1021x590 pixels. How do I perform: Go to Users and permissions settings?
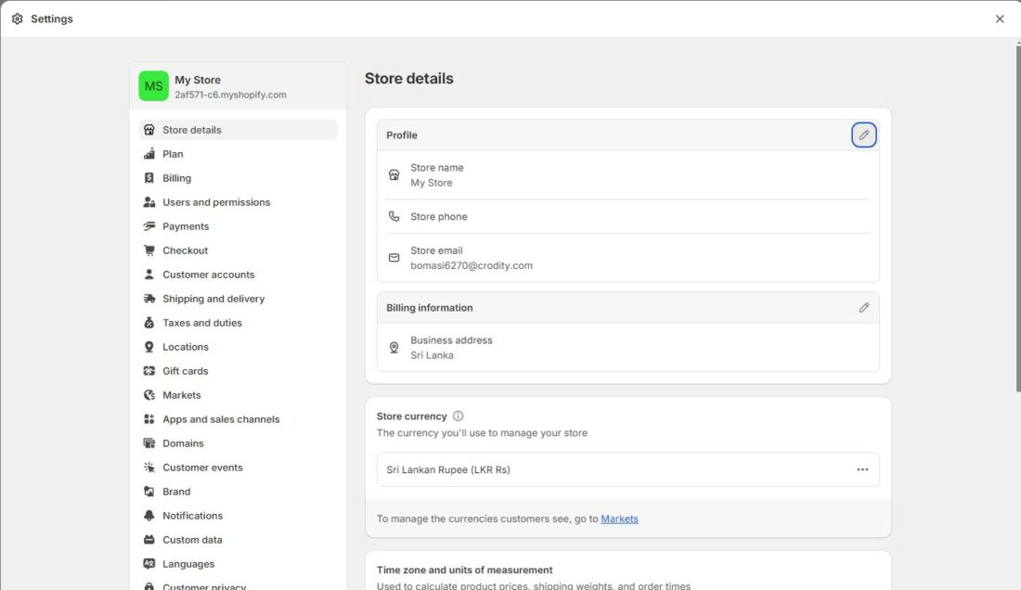[x=216, y=202]
